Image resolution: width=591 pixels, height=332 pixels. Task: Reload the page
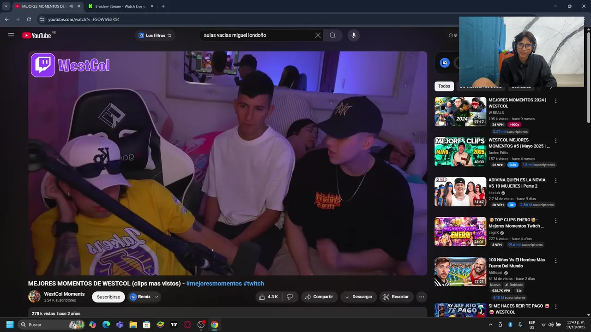click(29, 19)
